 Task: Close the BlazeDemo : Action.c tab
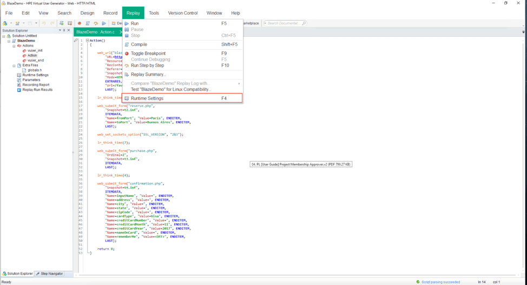pos(121,32)
